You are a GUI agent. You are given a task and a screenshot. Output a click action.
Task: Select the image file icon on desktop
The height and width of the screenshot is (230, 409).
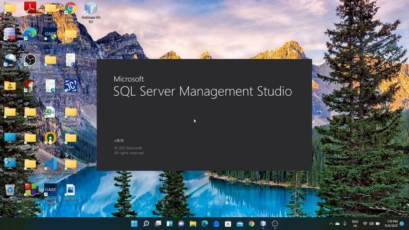[x=71, y=190]
